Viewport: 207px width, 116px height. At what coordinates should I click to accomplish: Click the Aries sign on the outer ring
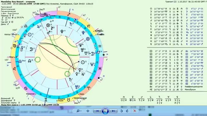coord(88,88)
